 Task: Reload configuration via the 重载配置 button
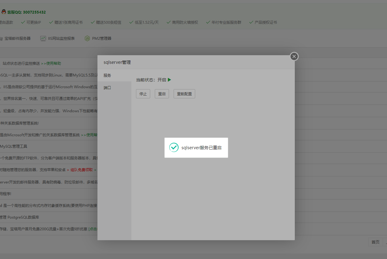pos(184,94)
